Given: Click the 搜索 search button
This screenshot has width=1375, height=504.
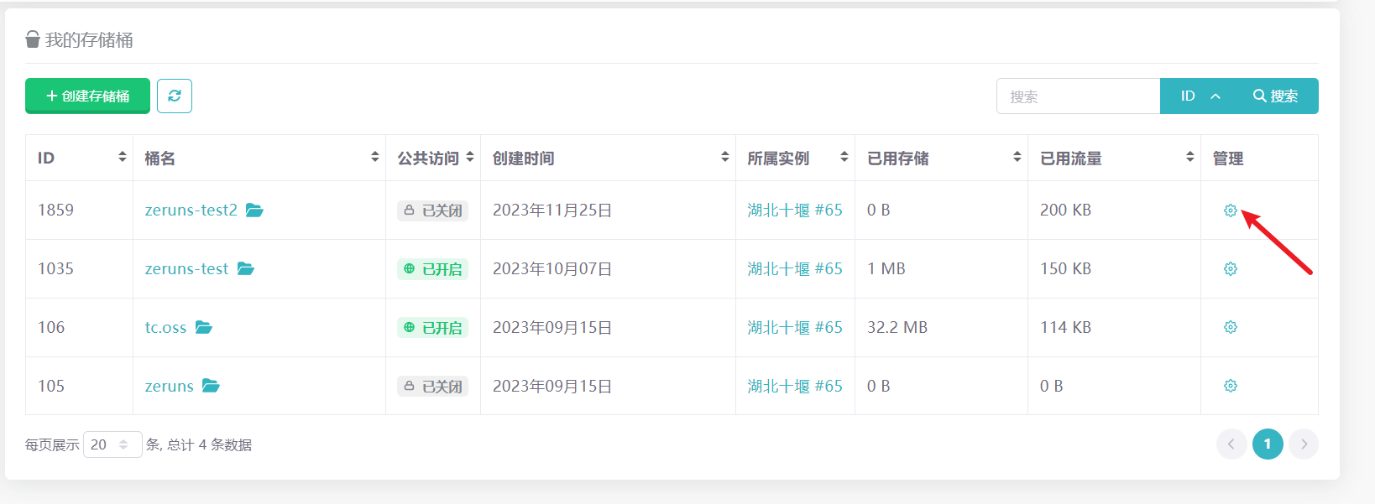Looking at the screenshot, I should pos(1276,96).
